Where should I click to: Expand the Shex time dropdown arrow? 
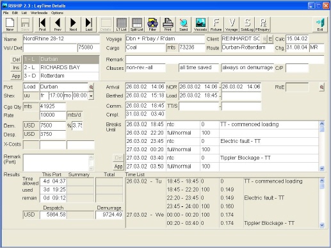91,96
